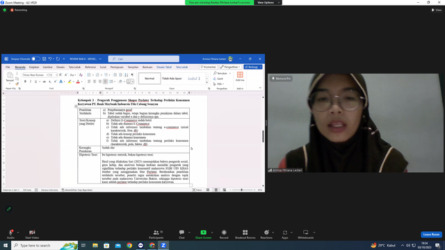Screen dimensions: 445x250
Task: Open the Tata Letak ribbon tab next to Desain
Action: pyautogui.click(x=74, y=67)
